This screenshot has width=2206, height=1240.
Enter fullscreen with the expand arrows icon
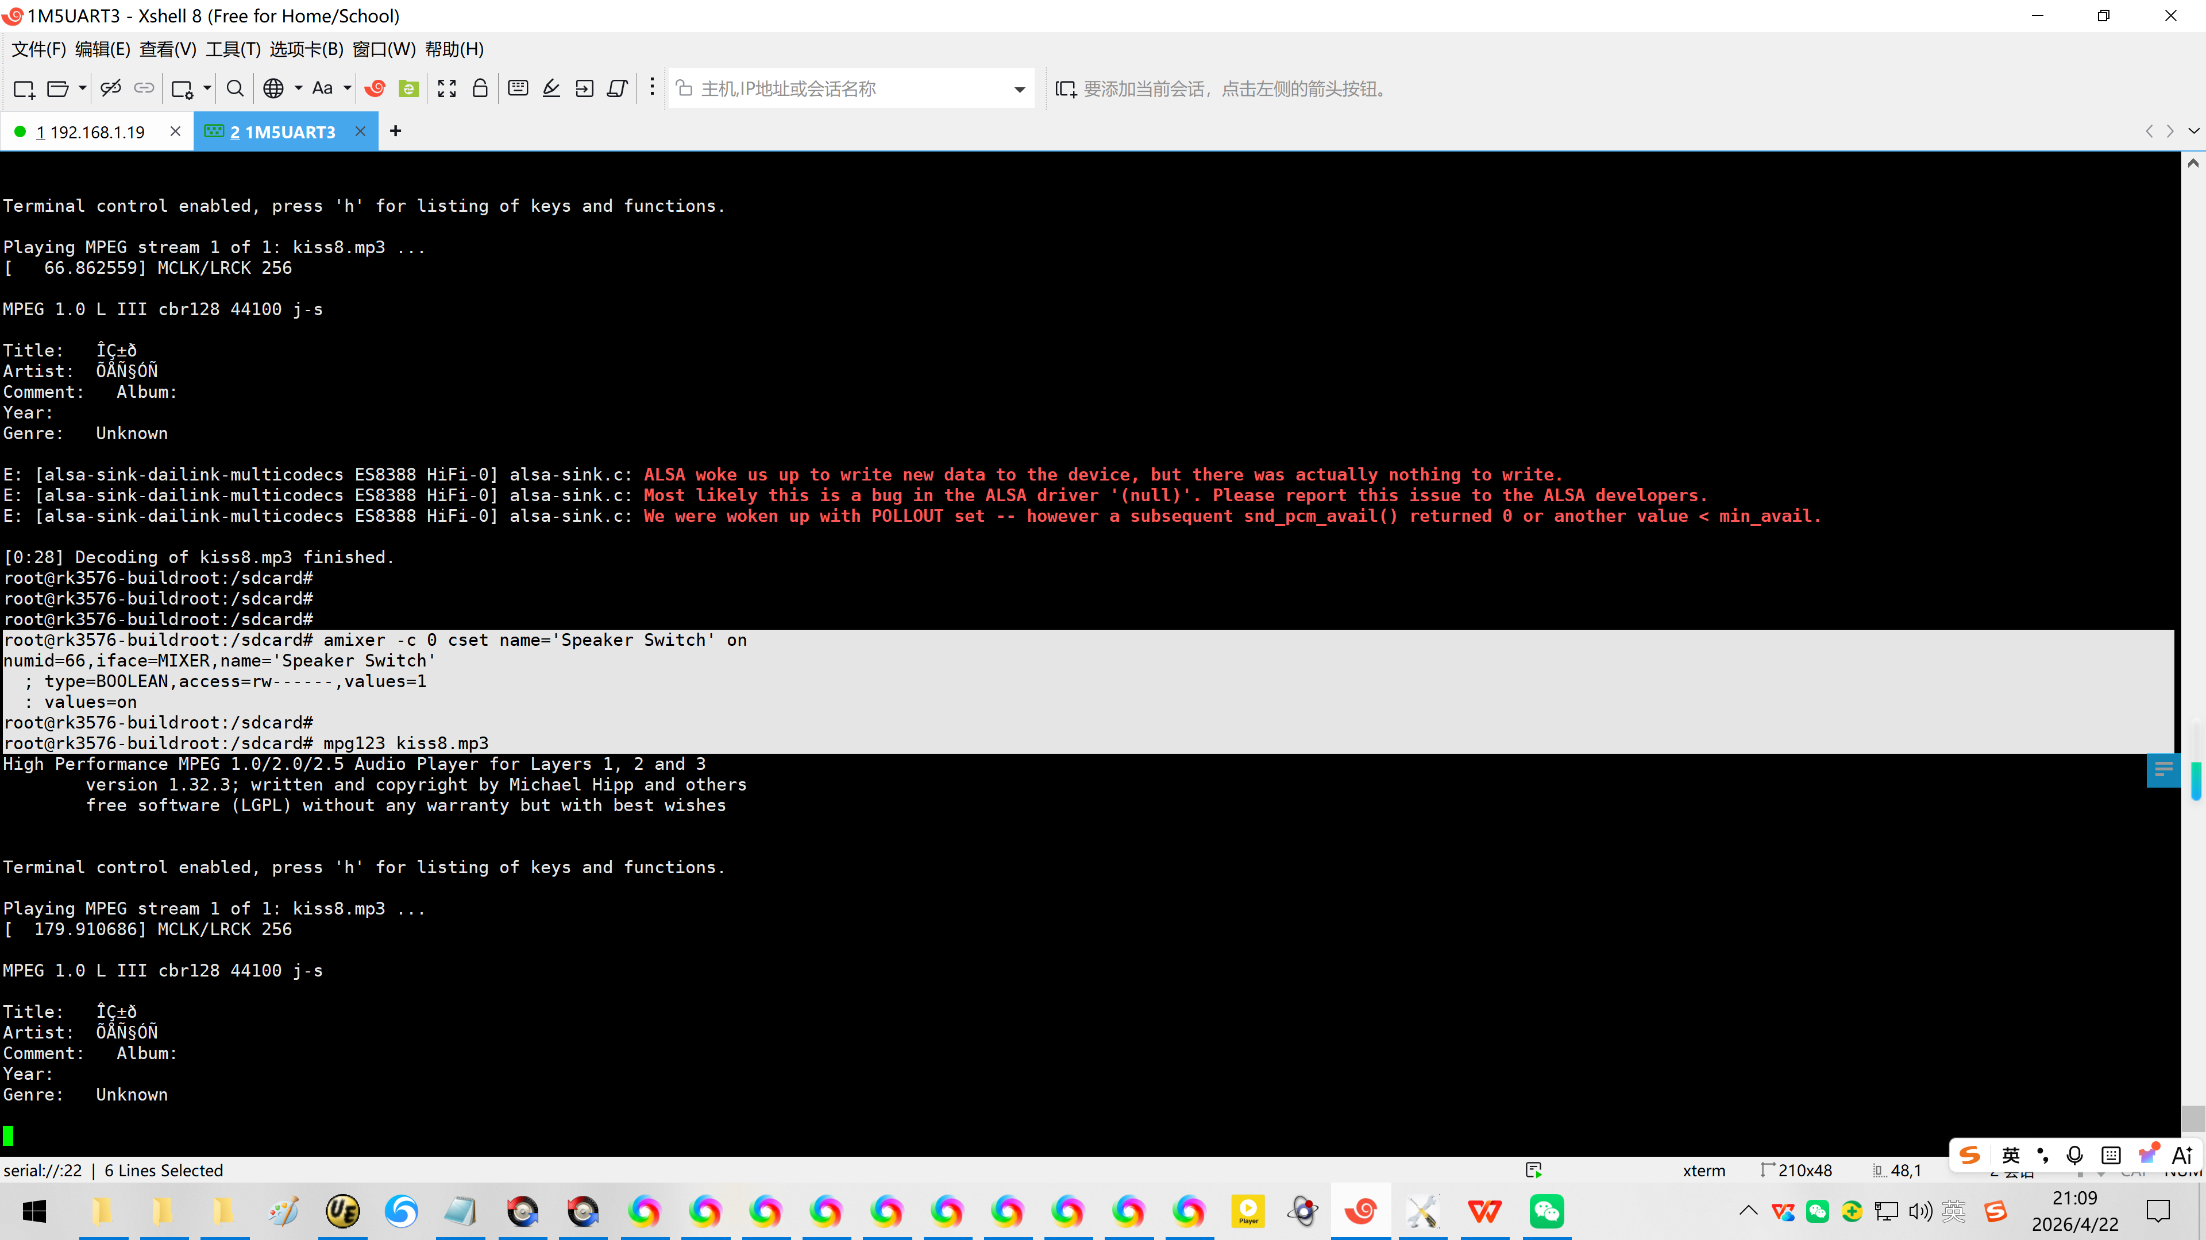[447, 88]
